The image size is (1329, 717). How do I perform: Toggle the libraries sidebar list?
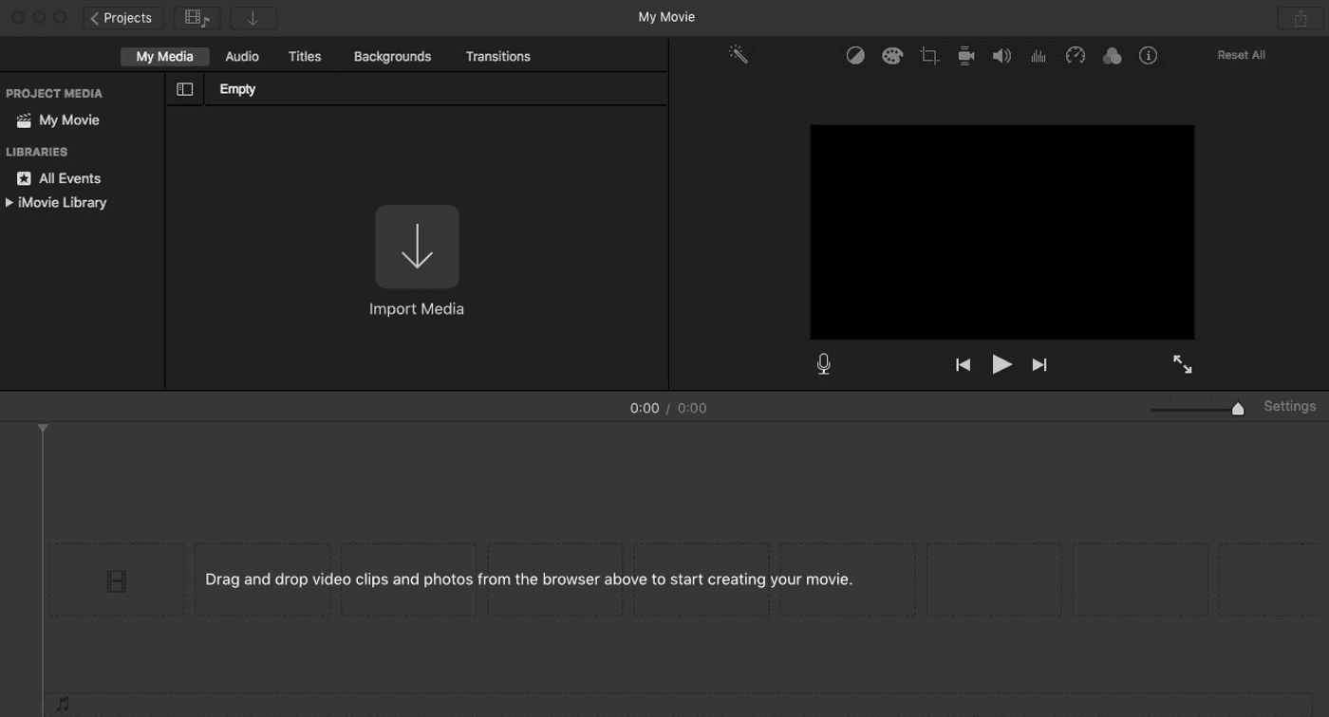coord(185,89)
